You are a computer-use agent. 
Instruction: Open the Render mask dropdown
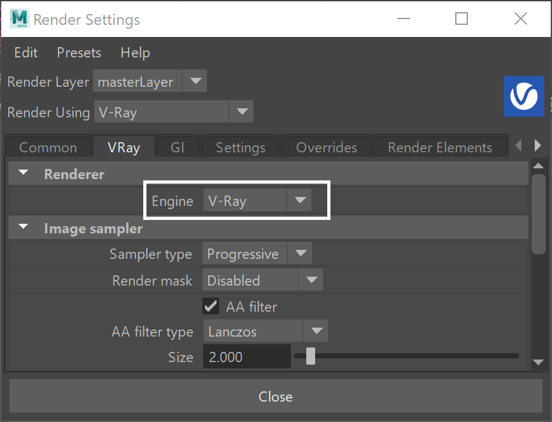[x=262, y=280]
